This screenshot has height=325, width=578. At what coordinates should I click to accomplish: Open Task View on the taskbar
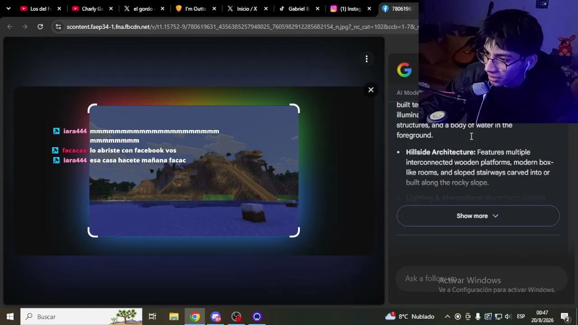point(152,316)
